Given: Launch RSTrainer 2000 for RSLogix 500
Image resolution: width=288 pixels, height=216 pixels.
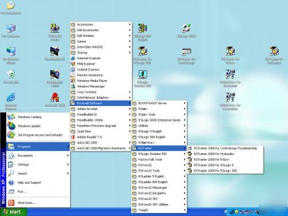Looking at the screenshot, I should pyautogui.click(x=225, y=170).
